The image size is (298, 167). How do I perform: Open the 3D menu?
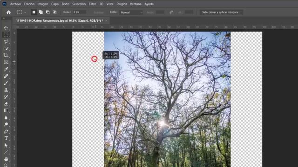(x=102, y=4)
